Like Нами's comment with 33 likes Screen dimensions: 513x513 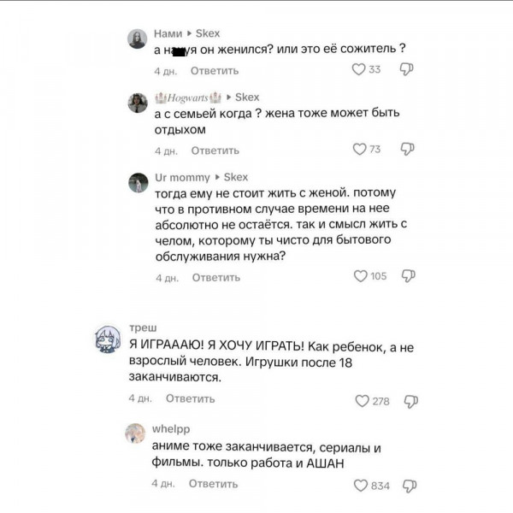358,69
